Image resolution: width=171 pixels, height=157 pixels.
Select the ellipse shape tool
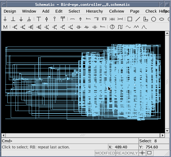click(x=161, y=19)
